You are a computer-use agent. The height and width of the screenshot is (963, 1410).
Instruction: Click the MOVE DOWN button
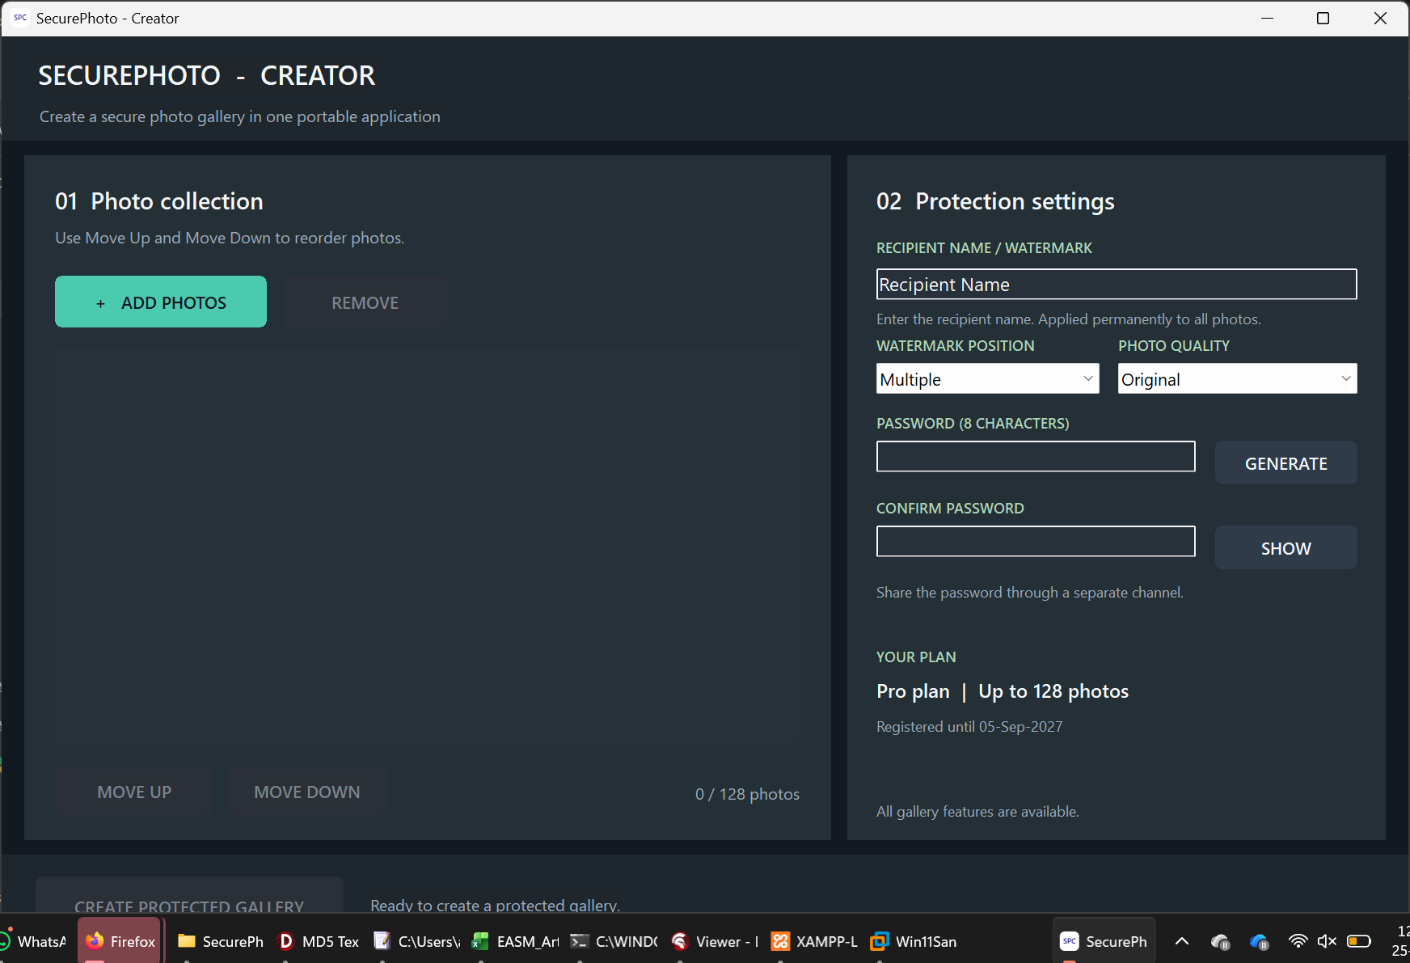coord(307,792)
